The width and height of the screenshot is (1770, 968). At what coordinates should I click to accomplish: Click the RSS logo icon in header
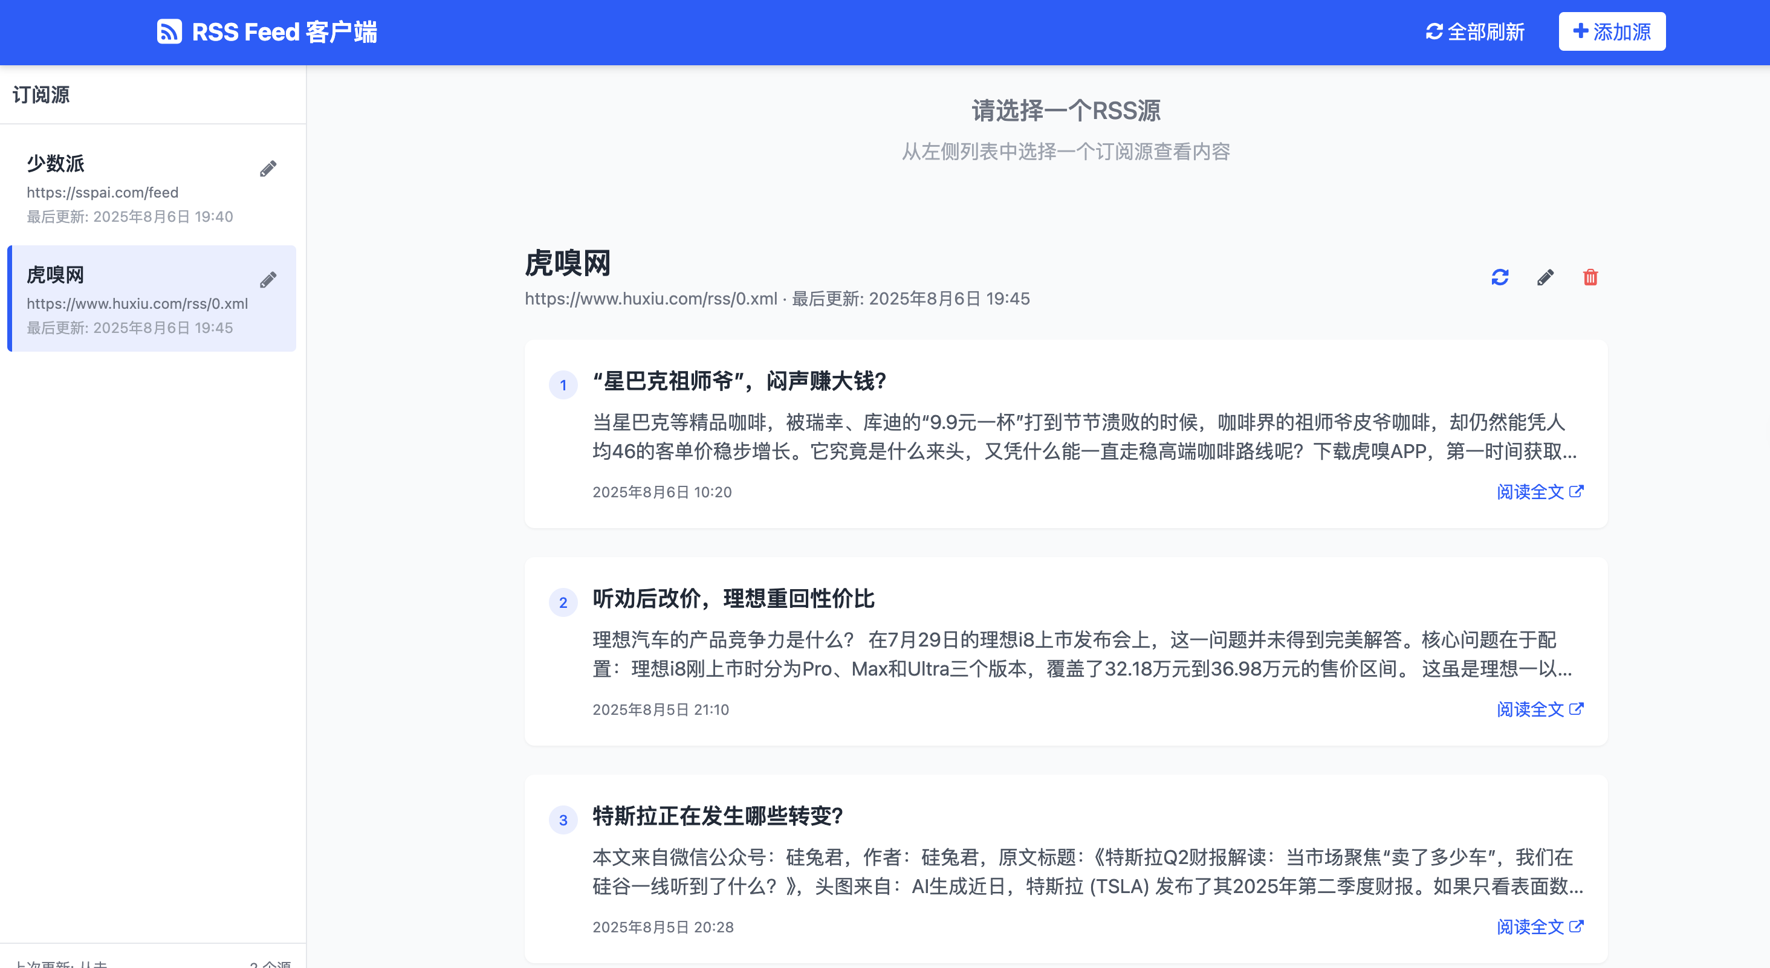pos(169,31)
